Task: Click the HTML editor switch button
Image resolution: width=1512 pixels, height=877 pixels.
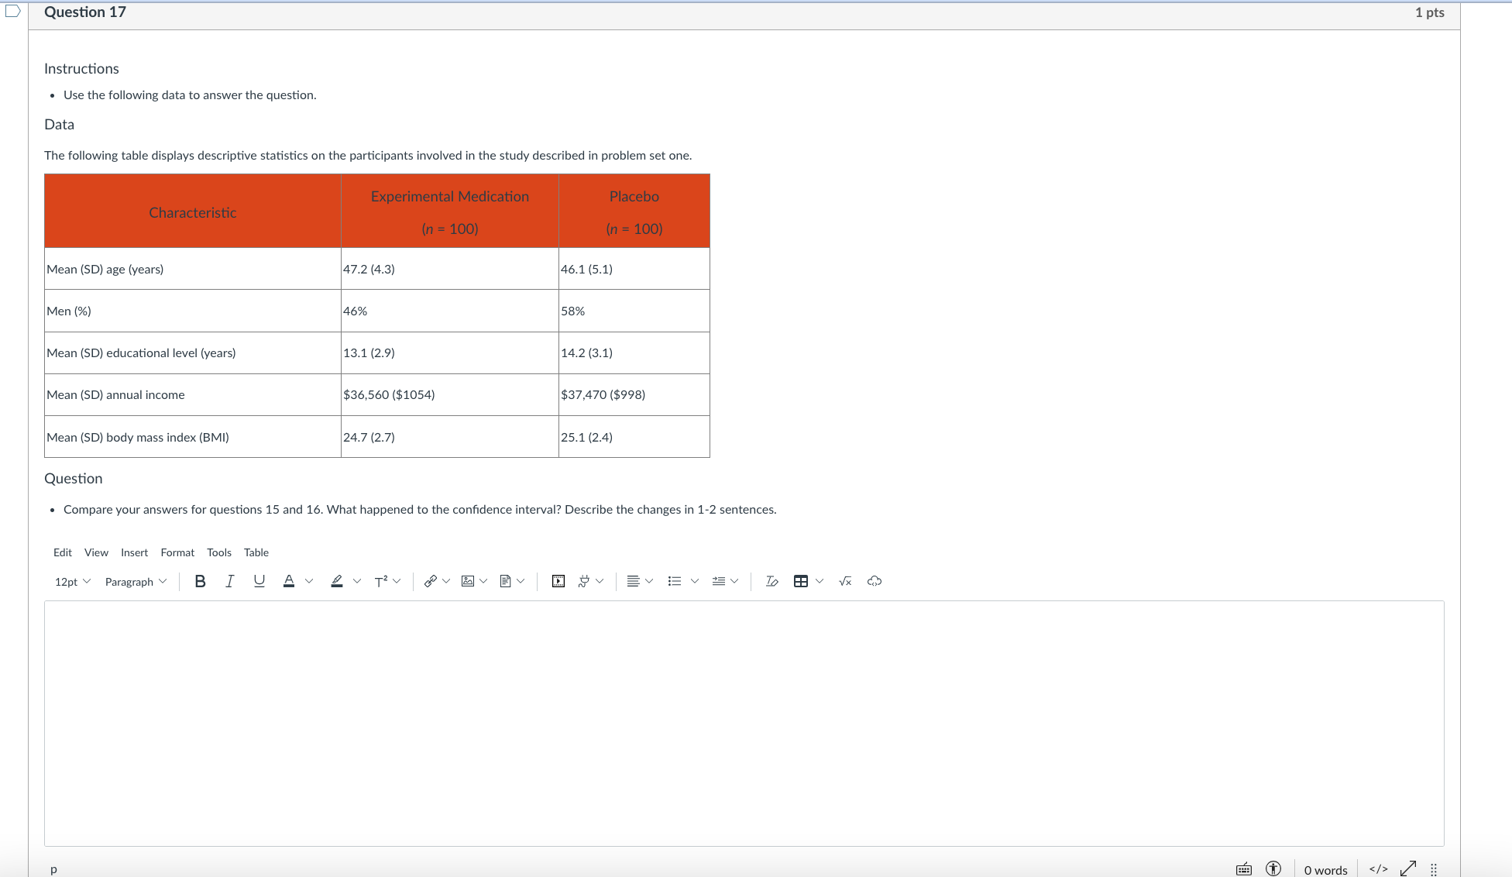Action: click(x=1378, y=869)
